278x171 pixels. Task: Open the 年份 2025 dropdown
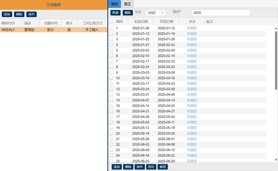pyautogui.click(x=155, y=13)
